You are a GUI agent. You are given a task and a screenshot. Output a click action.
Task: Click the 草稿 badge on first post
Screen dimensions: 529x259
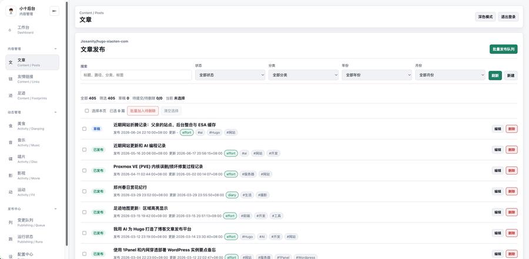pyautogui.click(x=96, y=129)
